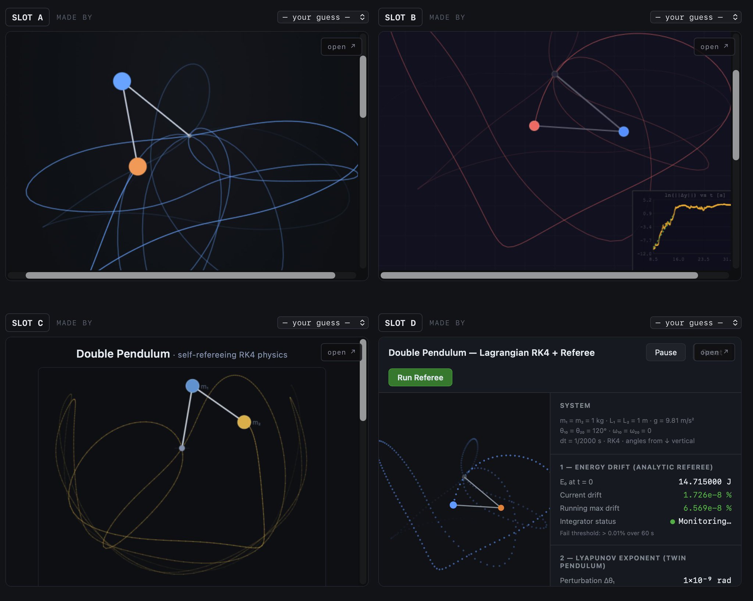The width and height of the screenshot is (753, 601).
Task: Click the orange pendulum bob in Slot A
Action: click(138, 167)
